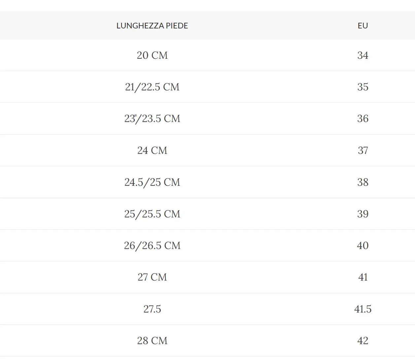This screenshot has height=364, width=415.
Task: Select EU size 36 cell
Action: (x=363, y=118)
